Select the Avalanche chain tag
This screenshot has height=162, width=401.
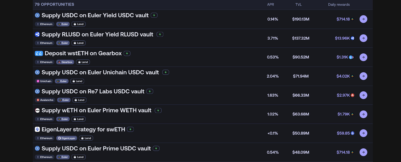click(x=45, y=100)
